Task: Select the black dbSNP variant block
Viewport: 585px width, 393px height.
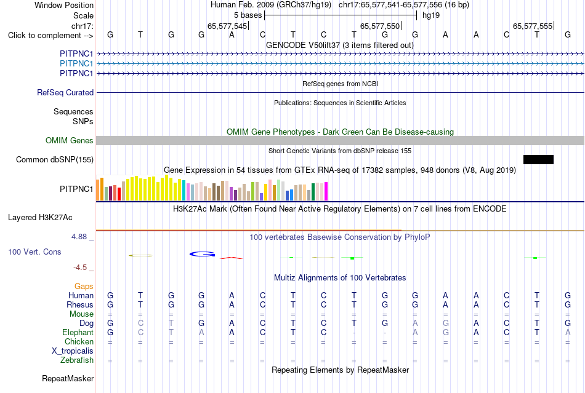Action: (x=538, y=159)
